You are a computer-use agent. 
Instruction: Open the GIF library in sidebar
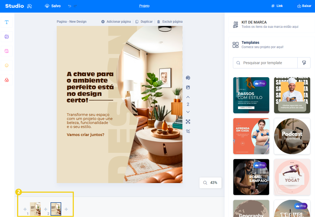pos(7,51)
